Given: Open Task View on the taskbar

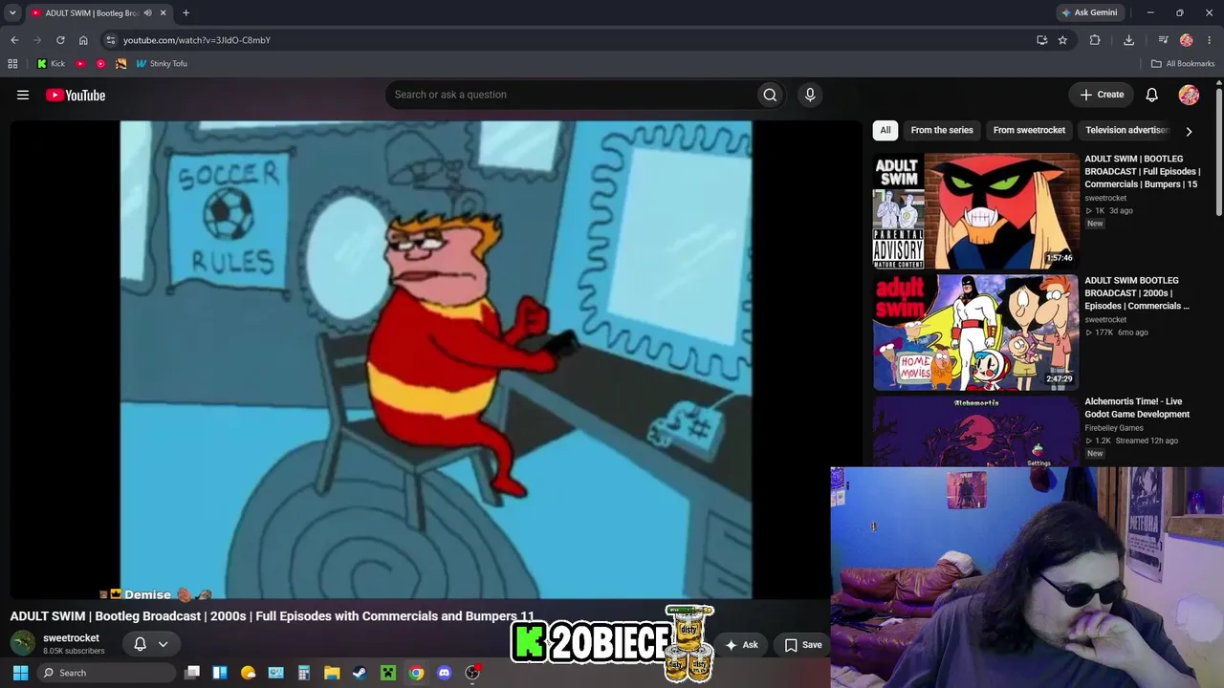Looking at the screenshot, I should click(x=192, y=673).
